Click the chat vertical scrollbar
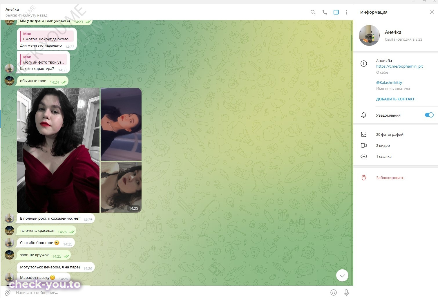The width and height of the screenshot is (438, 298). tap(352, 43)
